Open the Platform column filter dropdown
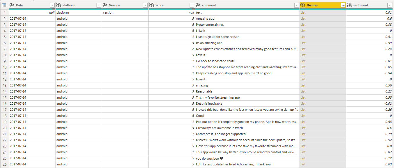 [99, 5]
